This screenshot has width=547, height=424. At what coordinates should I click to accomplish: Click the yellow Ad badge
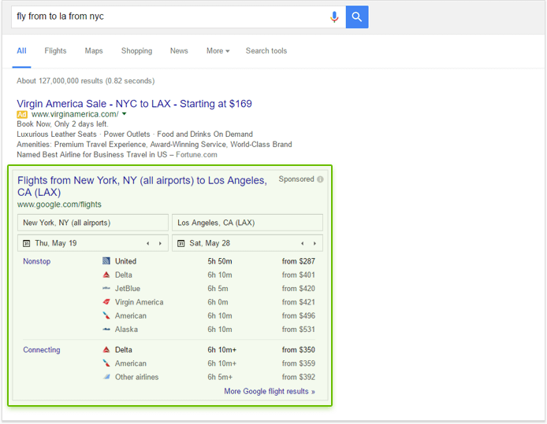coord(22,114)
